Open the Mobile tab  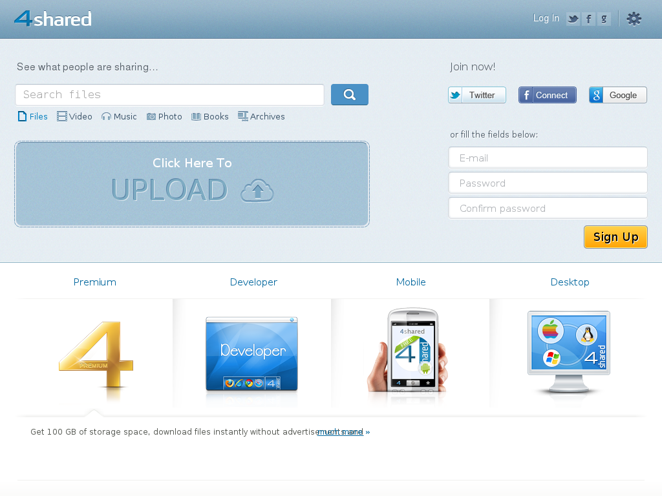[411, 282]
